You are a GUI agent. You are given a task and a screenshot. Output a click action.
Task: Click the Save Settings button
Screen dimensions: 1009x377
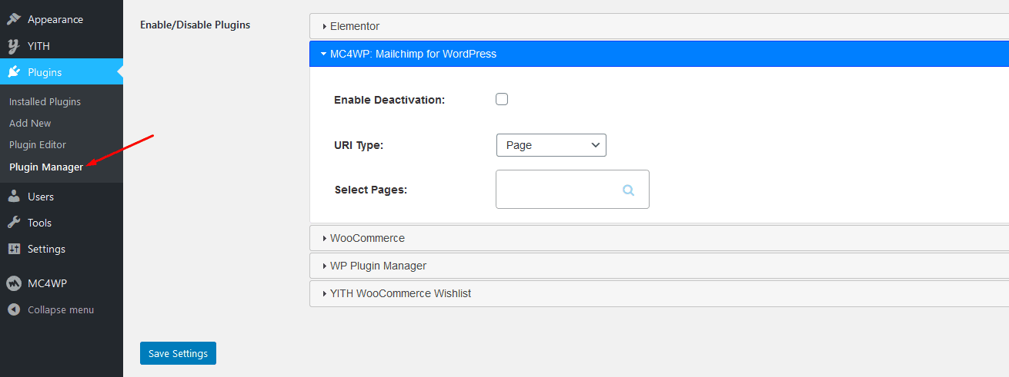[178, 353]
